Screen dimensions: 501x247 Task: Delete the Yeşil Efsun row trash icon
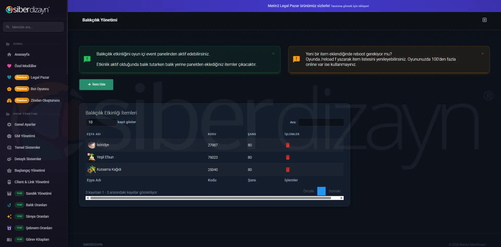[288, 157]
